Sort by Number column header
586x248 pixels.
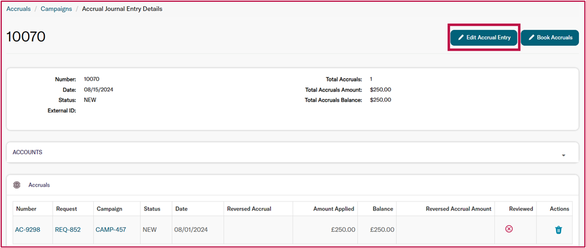pos(26,209)
